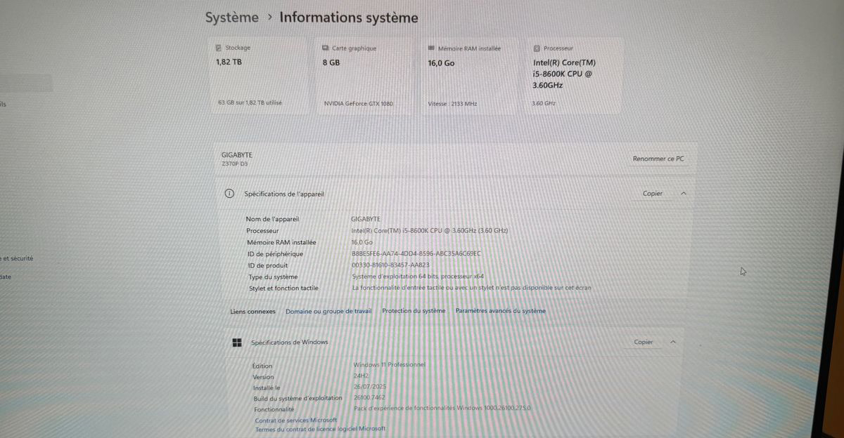Open Termes du contrat de licence logiciel link
This screenshot has height=438, width=844.
(320, 429)
